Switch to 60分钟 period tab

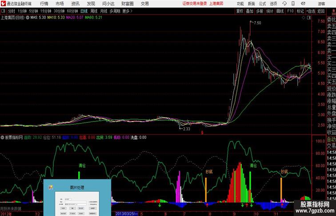(72, 11)
